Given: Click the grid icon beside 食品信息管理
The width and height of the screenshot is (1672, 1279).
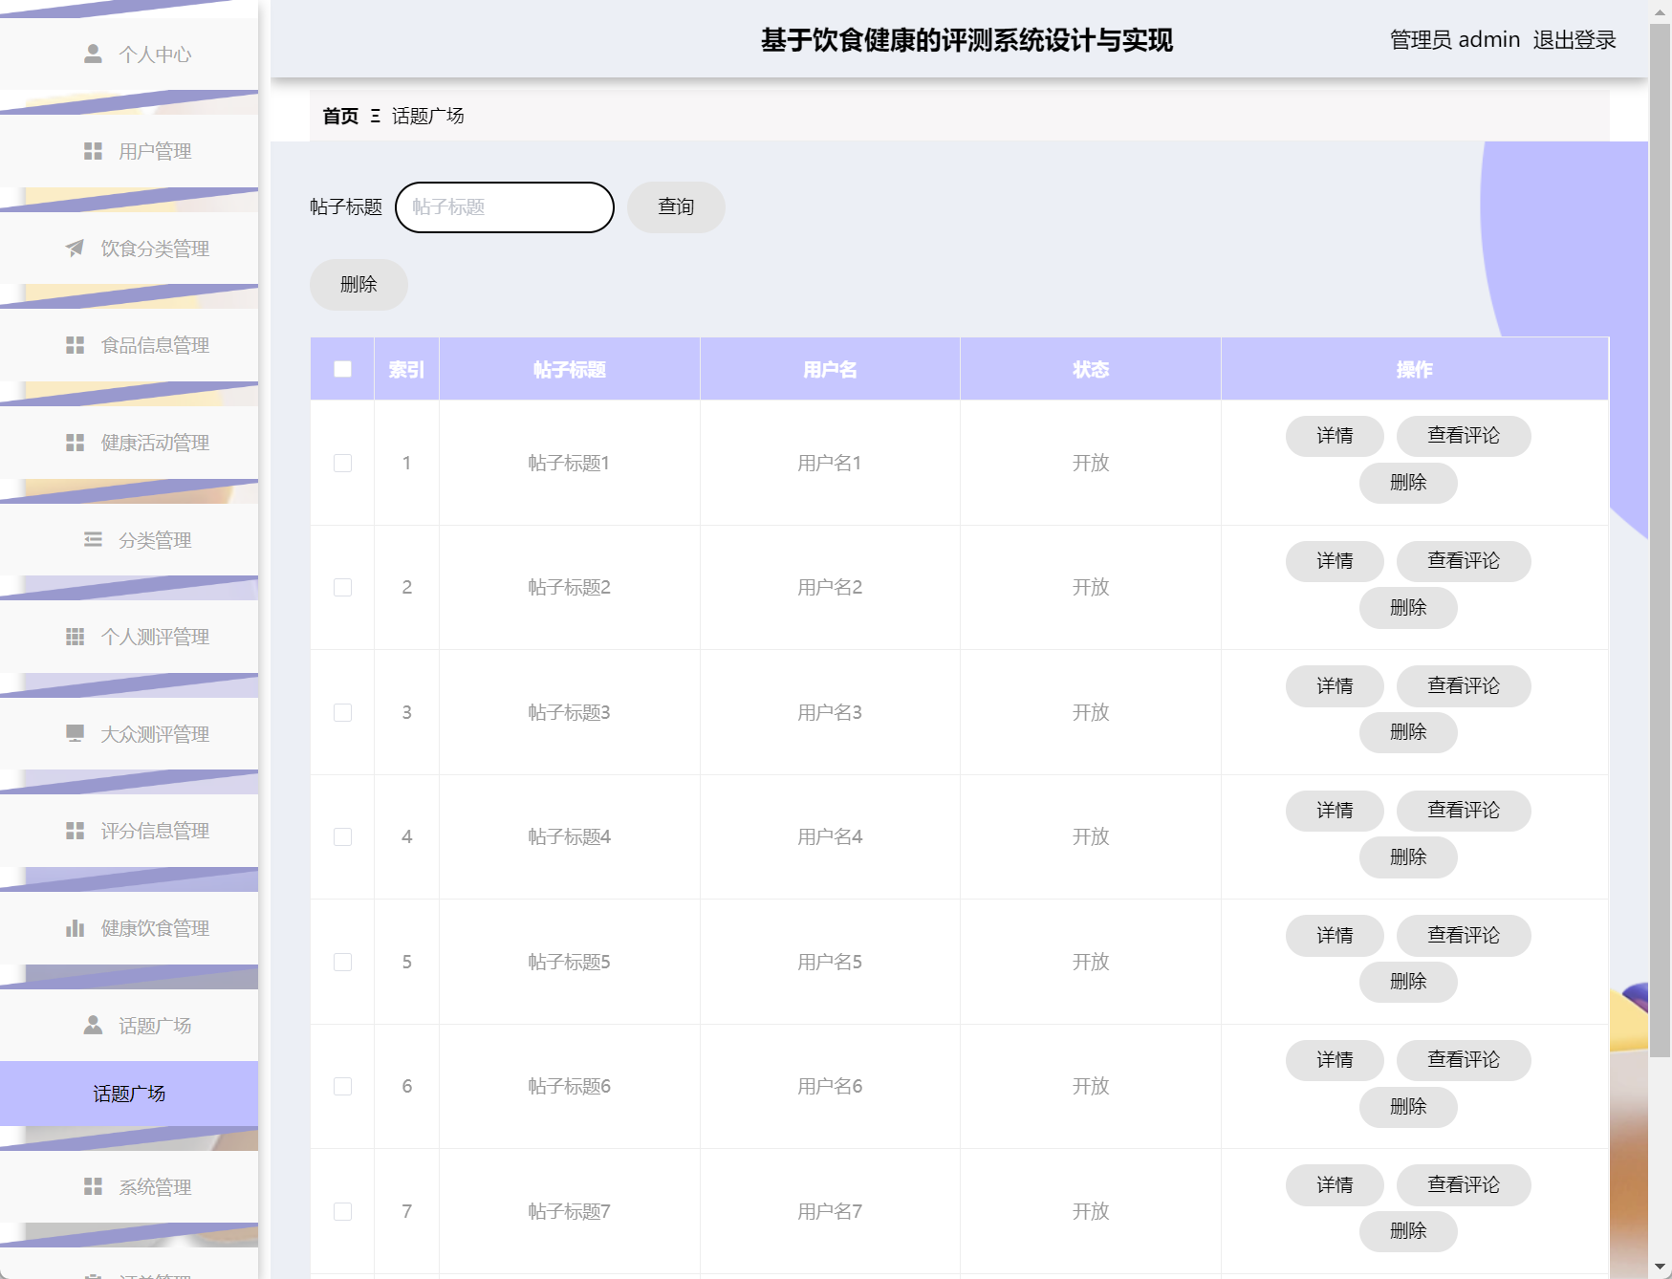Looking at the screenshot, I should [x=75, y=345].
